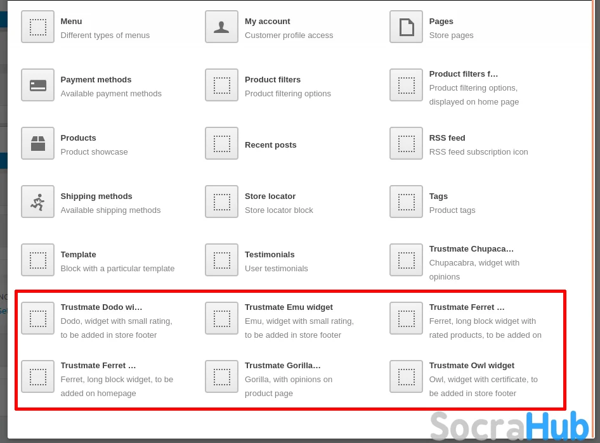
Task: Click 'Gorilla, with opinions on product page' text
Action: 289,387
